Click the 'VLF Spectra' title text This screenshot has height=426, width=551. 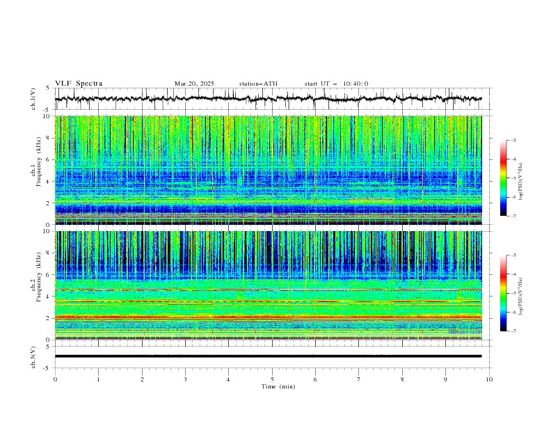[79, 84]
